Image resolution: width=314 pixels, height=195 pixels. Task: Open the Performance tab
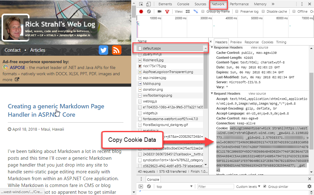point(239,4)
